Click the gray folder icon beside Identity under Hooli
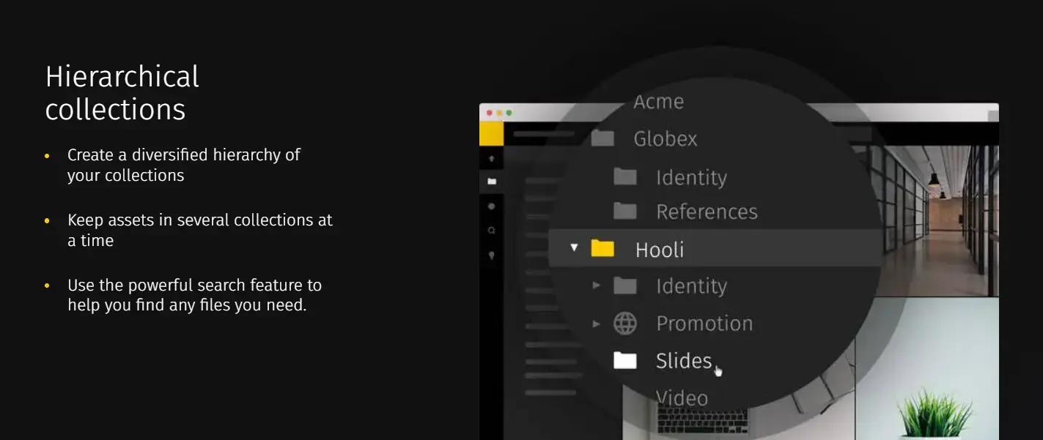This screenshot has width=1043, height=440. 624,286
